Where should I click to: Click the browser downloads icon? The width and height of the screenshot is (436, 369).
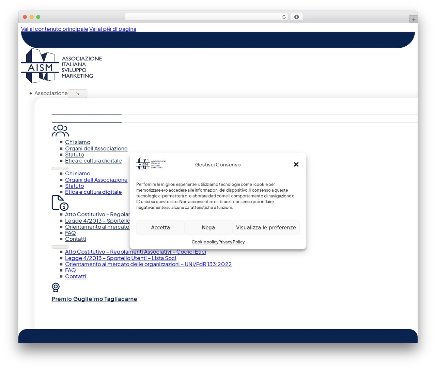coord(296,17)
